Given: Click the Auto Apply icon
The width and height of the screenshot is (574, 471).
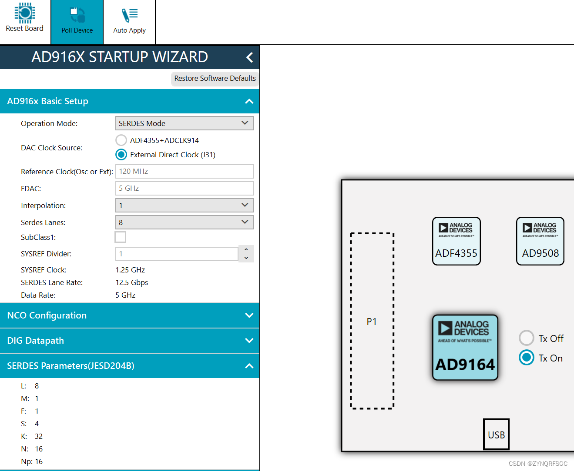Looking at the screenshot, I should pos(129,15).
